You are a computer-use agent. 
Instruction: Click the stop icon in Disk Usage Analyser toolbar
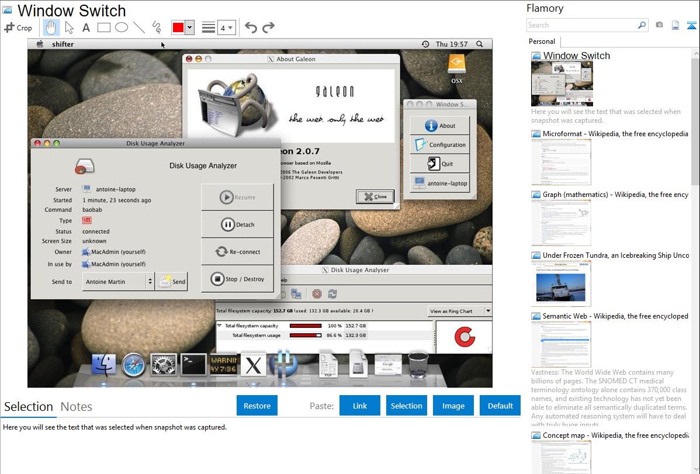(317, 294)
